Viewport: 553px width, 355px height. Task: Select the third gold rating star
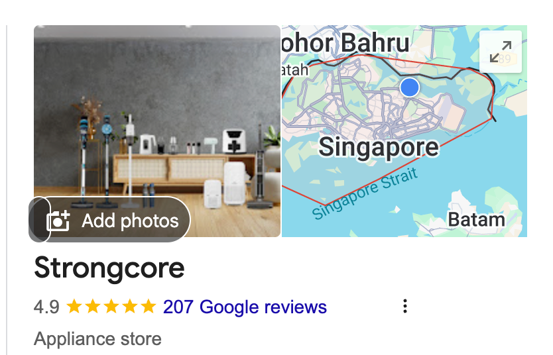click(111, 306)
